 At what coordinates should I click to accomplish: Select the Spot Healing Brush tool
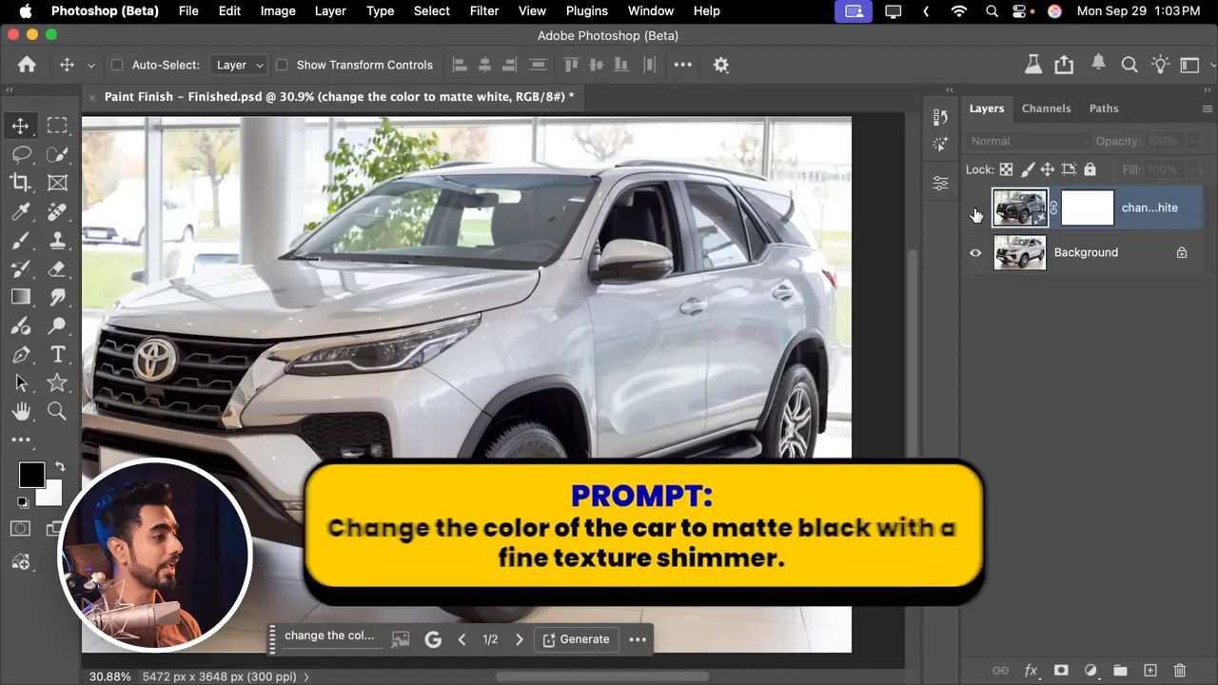click(x=57, y=211)
